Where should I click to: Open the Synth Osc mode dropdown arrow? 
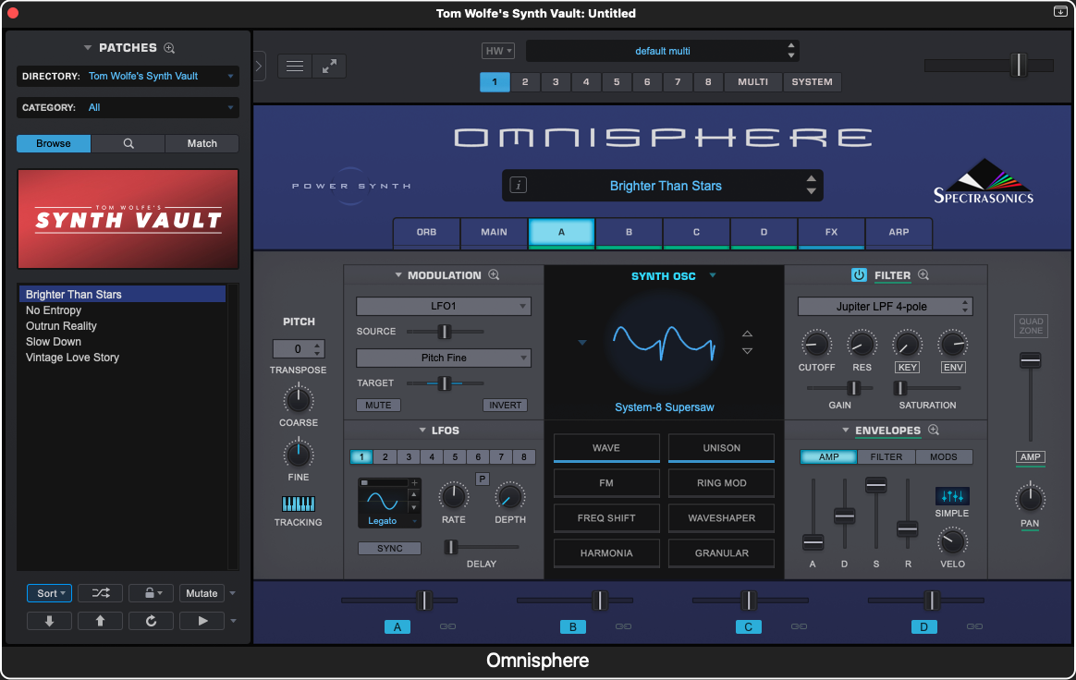click(713, 275)
